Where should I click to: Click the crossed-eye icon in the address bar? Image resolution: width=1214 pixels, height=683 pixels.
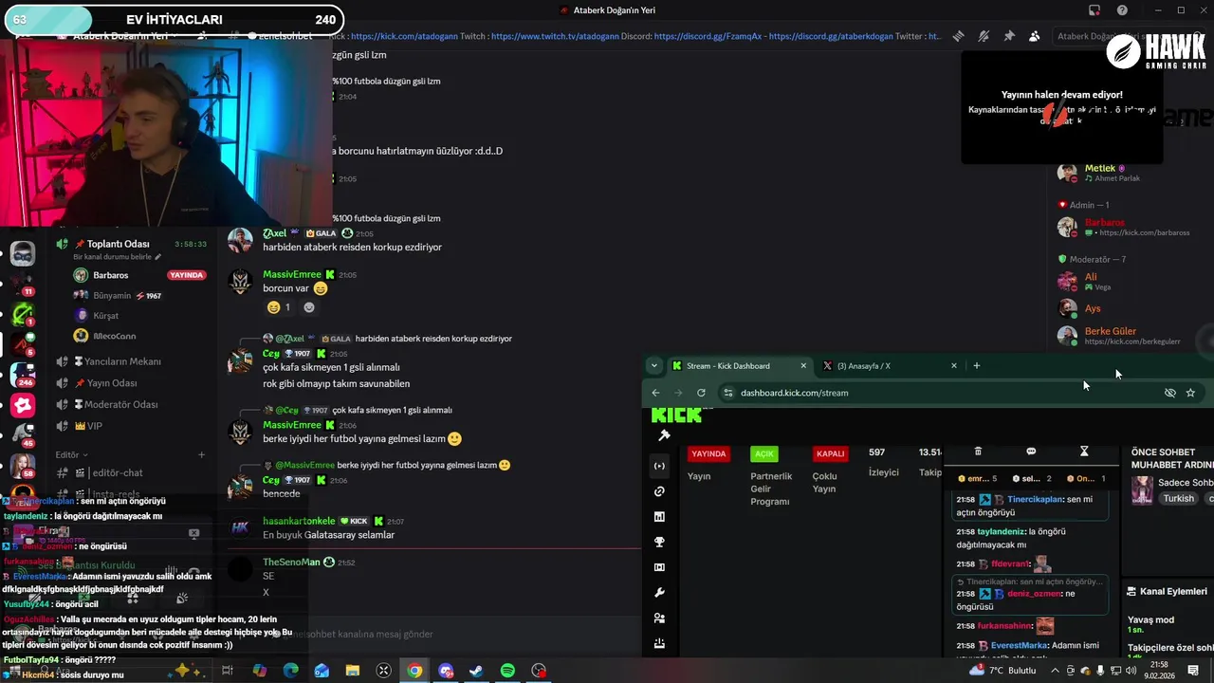click(1169, 393)
